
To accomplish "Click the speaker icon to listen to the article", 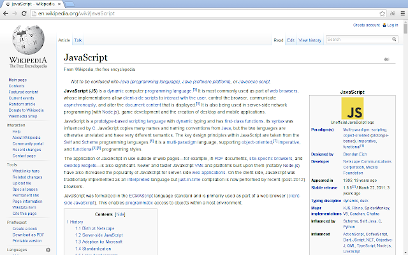I will click(x=386, y=59).
